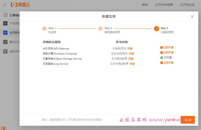Close the 新建应用 dialog

tap(192, 17)
